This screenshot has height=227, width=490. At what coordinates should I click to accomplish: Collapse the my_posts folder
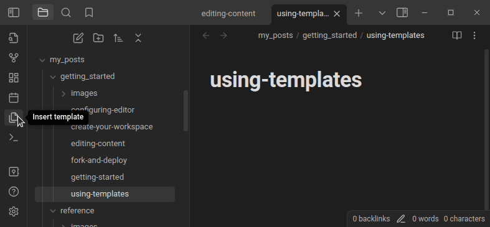[x=42, y=60]
